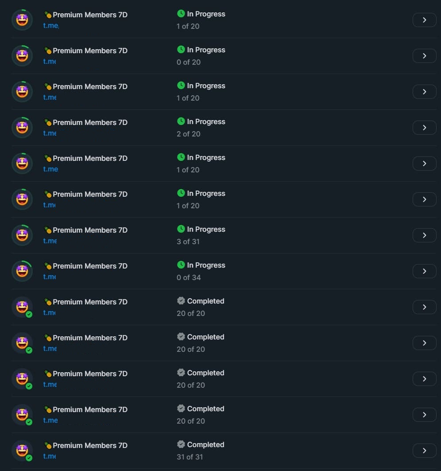The width and height of the screenshot is (441, 471).
Task: Click the pineapple icon on the 2 of 20 order
Action: tap(48, 122)
